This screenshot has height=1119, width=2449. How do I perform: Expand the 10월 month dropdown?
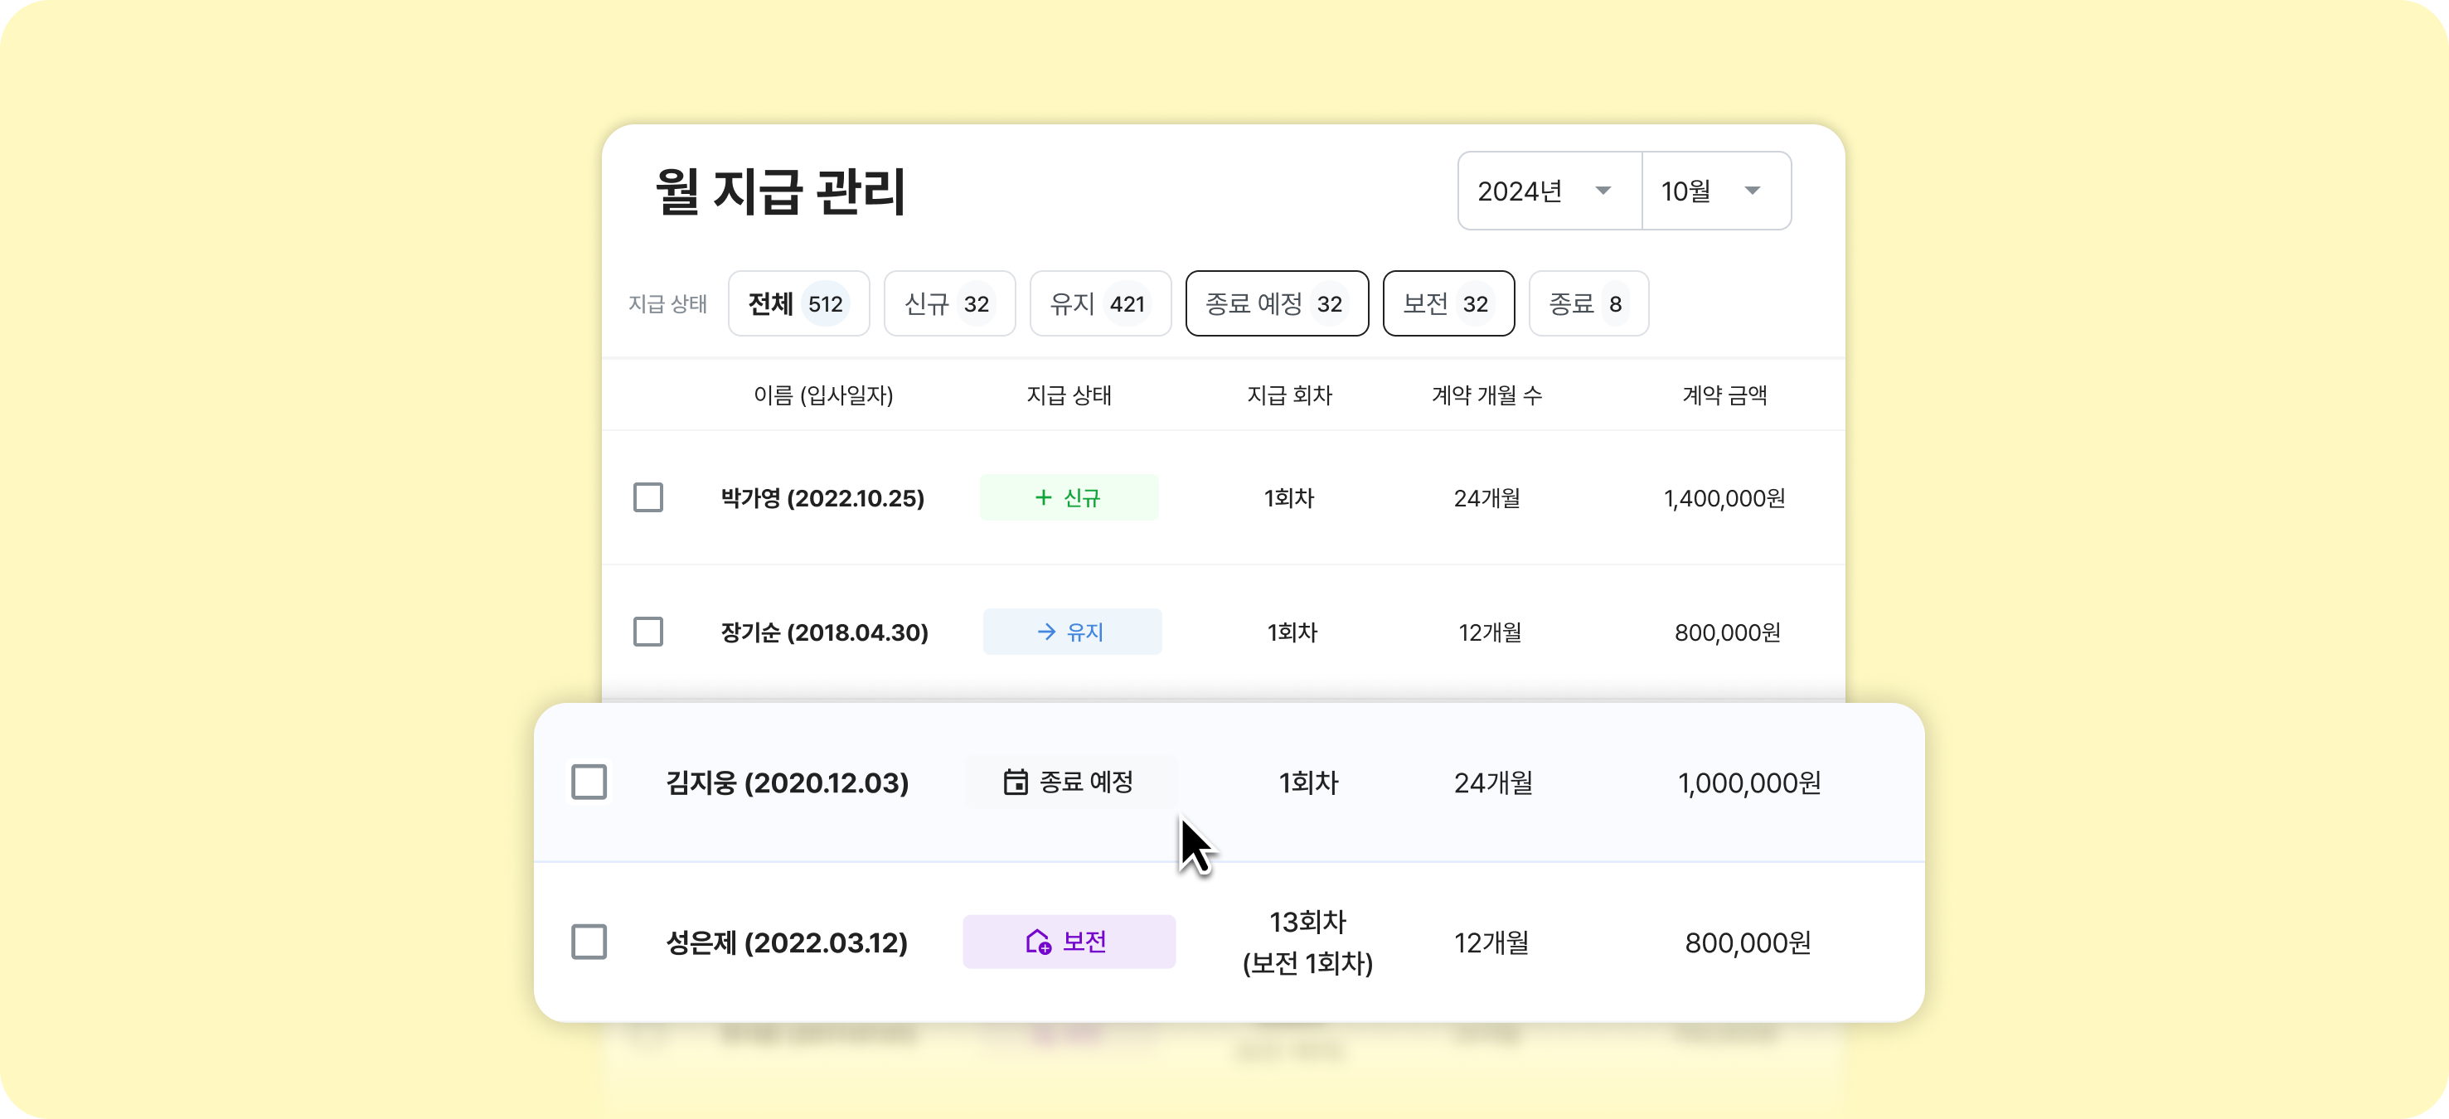point(1715,191)
